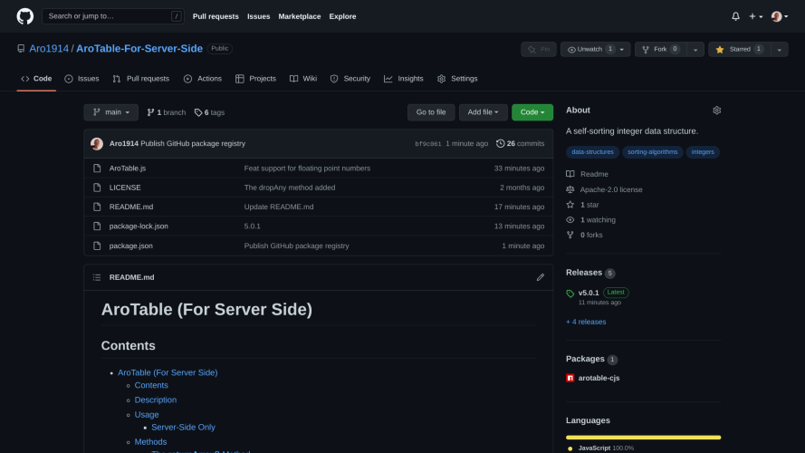The width and height of the screenshot is (805, 453).
Task: Expand the Fork options dropdown arrow
Action: [695, 49]
